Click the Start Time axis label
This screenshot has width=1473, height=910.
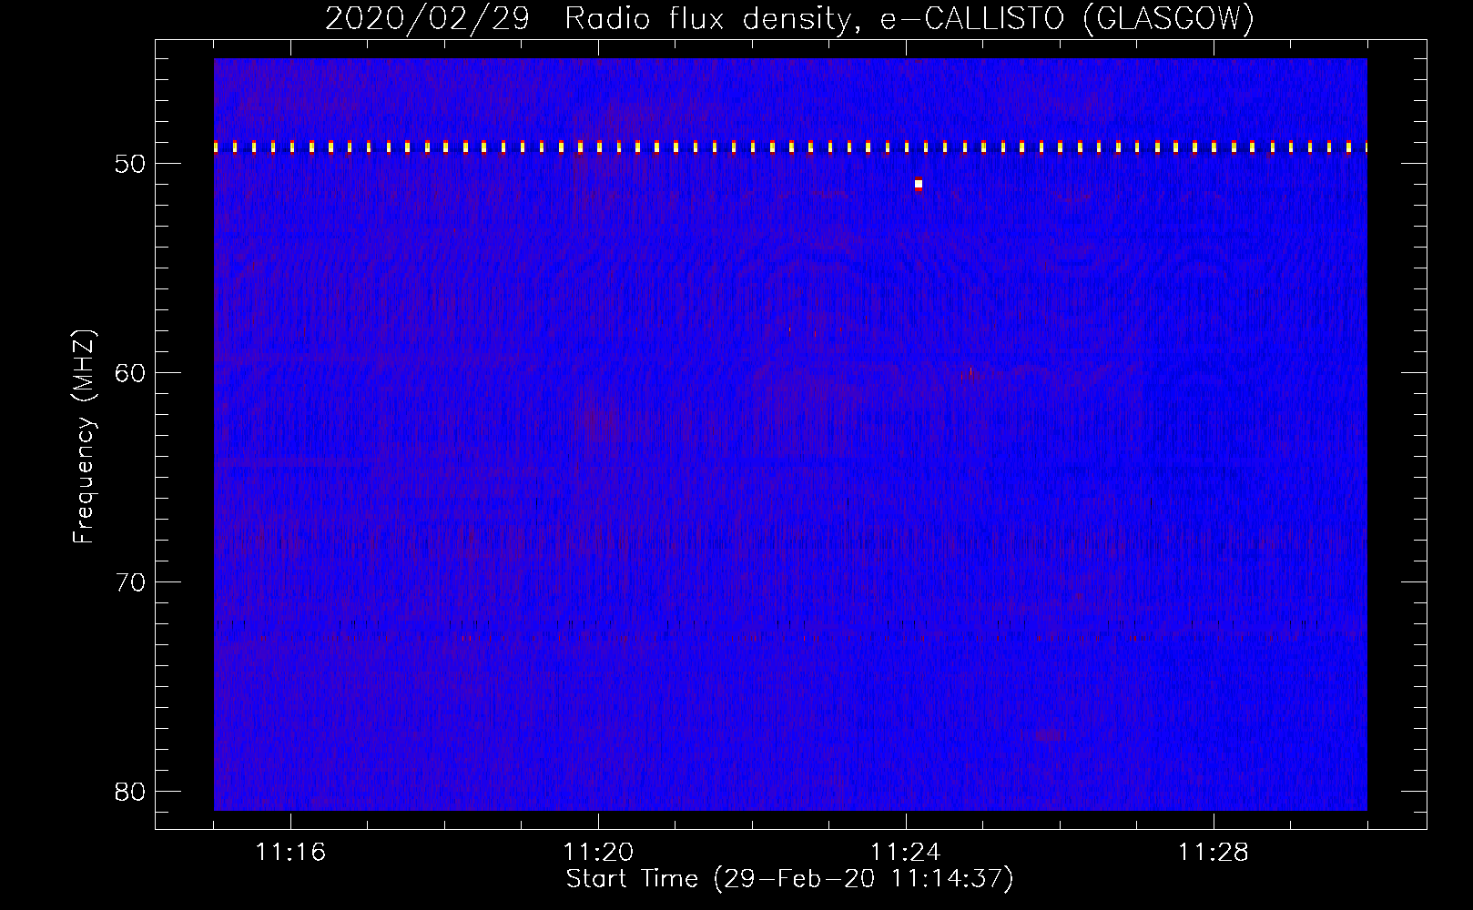point(789,879)
